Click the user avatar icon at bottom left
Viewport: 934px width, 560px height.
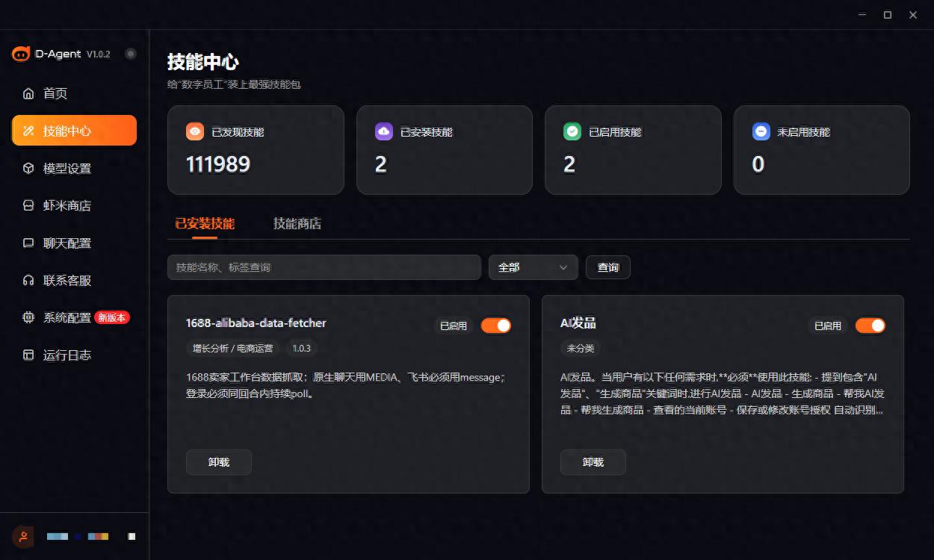tap(23, 536)
